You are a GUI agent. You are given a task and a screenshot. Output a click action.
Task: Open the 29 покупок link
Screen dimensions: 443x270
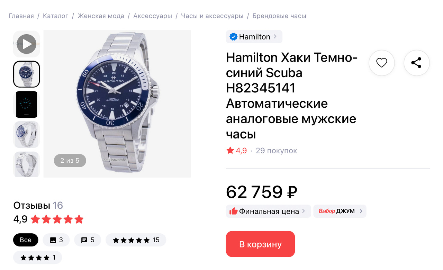(x=277, y=151)
